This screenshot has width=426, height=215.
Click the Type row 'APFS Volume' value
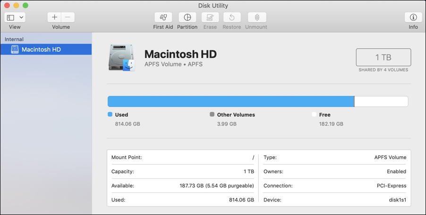point(391,157)
